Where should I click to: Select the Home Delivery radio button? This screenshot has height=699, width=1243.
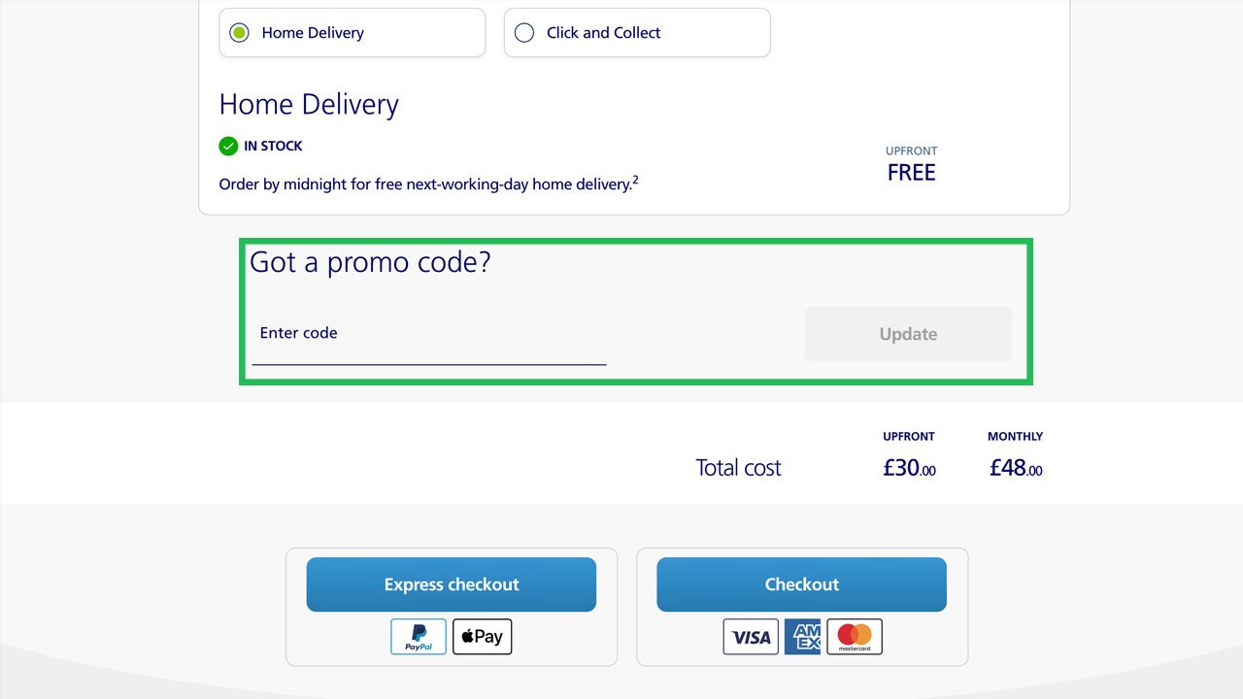coord(239,33)
